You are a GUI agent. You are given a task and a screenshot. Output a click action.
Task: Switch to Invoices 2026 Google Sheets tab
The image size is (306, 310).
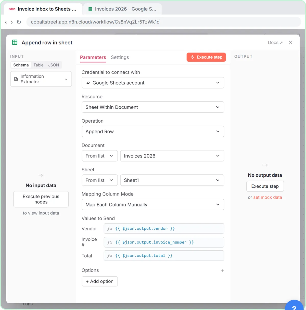122,9
